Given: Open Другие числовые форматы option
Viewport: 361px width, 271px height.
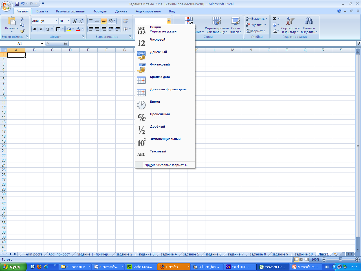Looking at the screenshot, I should (x=165, y=165).
